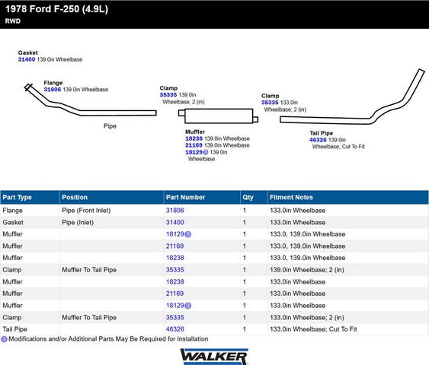This screenshot has height=365, width=429.
Task: Open gasket part 31400 in the diagram
Action: click(27, 59)
